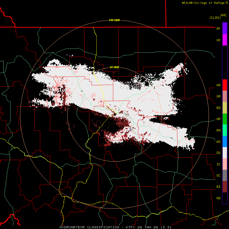The width and height of the screenshot is (229, 229).
Task: Click the IC legend label
Action: (218, 164)
